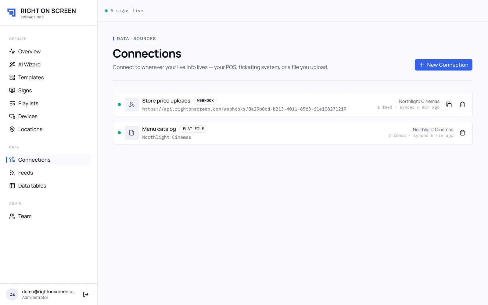This screenshot has width=488, height=305.
Task: Click Northlight Cinemas subtitle under Menu catalog
Action: tap(167, 137)
